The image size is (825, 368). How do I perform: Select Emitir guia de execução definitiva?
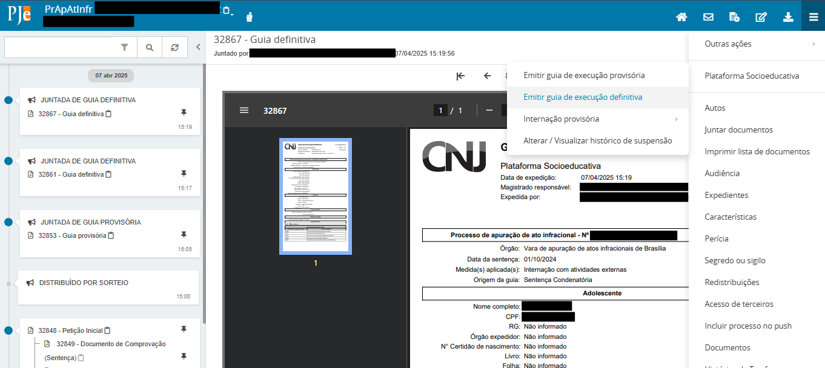[583, 97]
